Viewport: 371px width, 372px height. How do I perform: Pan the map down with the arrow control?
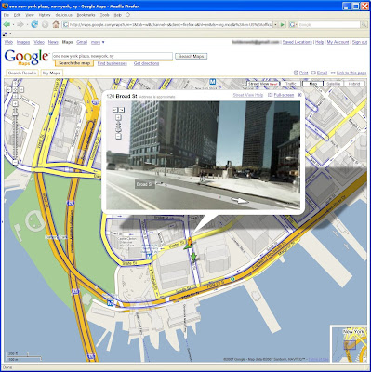point(15,96)
